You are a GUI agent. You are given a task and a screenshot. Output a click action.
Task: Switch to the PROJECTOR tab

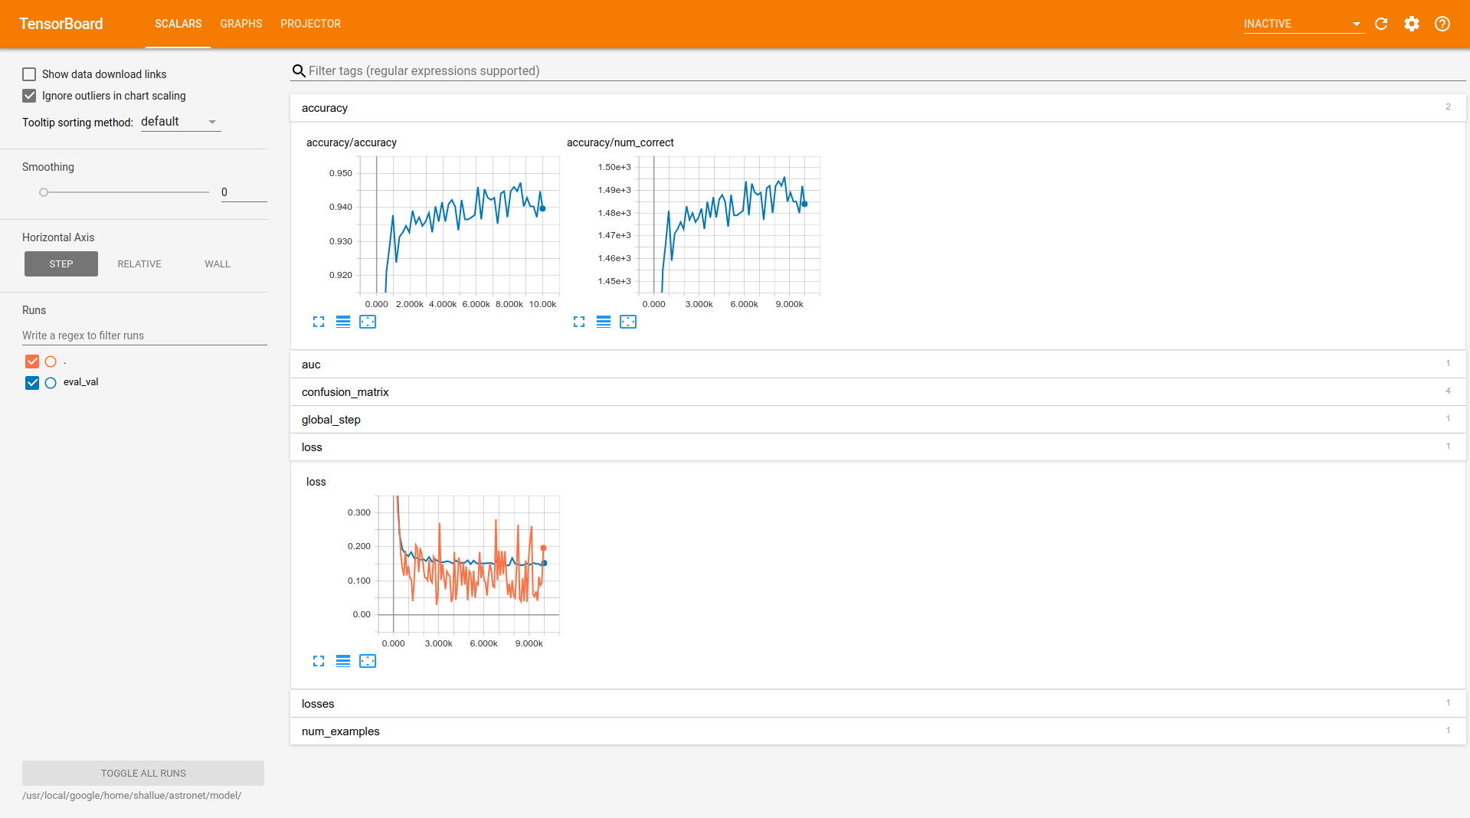[310, 24]
